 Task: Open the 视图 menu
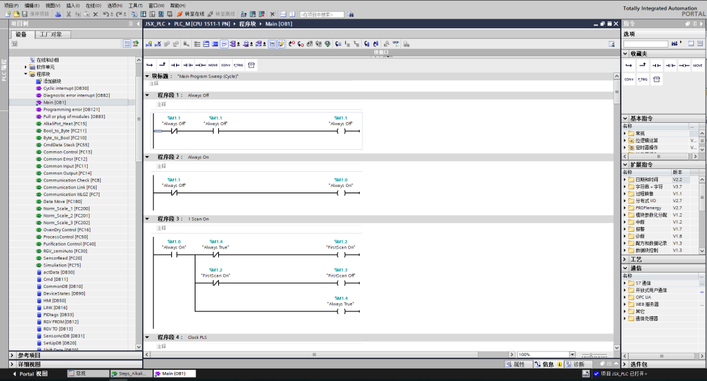[52, 6]
